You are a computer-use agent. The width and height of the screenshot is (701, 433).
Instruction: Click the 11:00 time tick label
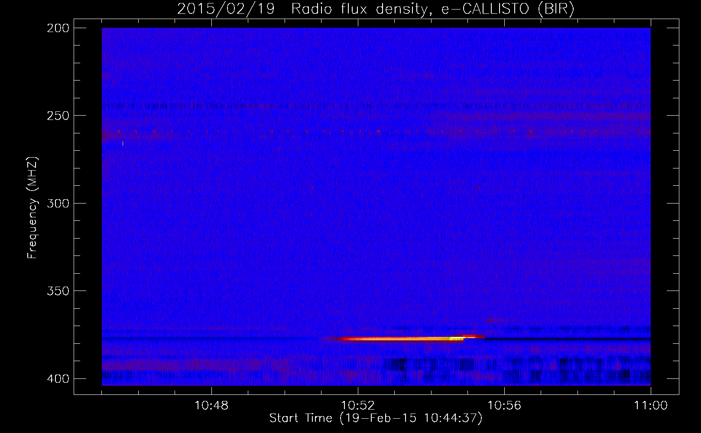pos(651,406)
